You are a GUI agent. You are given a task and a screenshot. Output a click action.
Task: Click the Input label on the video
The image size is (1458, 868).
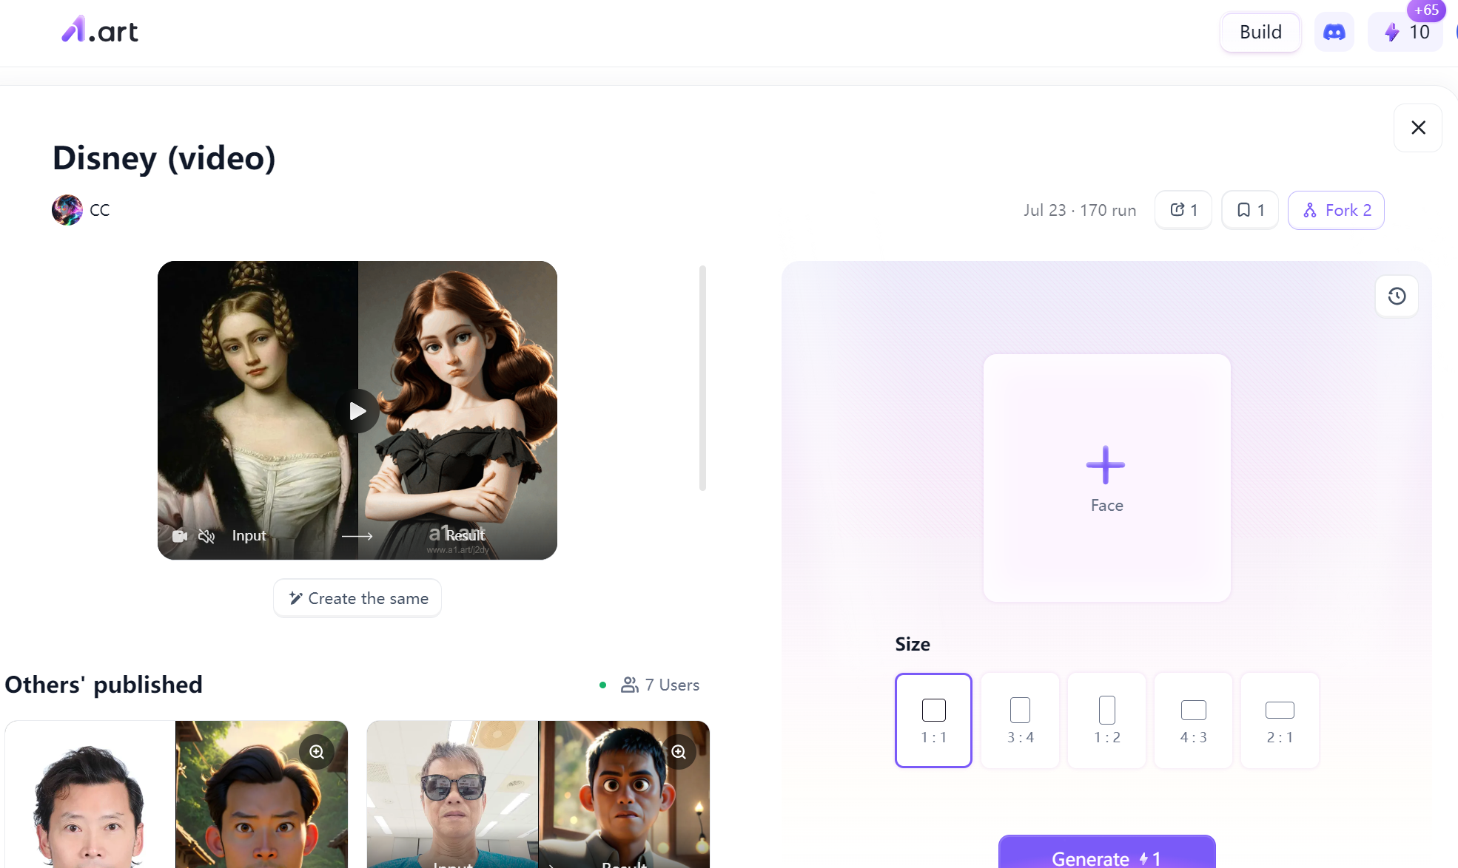(x=249, y=535)
